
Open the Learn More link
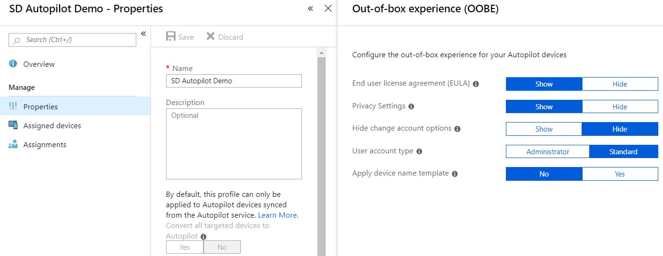(278, 215)
